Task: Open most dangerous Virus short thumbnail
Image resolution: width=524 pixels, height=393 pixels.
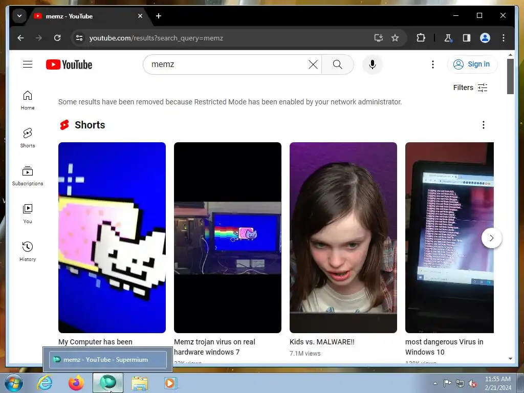Action: pyautogui.click(x=449, y=237)
